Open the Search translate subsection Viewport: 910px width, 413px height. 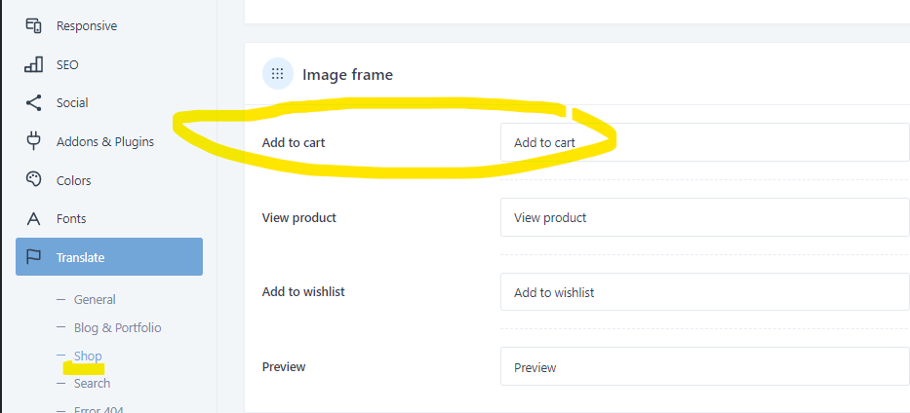tap(92, 384)
